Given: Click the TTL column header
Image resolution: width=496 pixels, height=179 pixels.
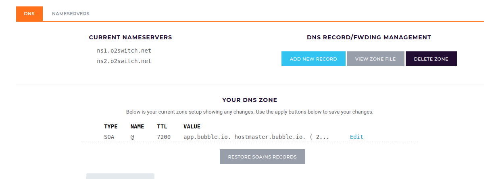Looking at the screenshot, I should [162, 126].
